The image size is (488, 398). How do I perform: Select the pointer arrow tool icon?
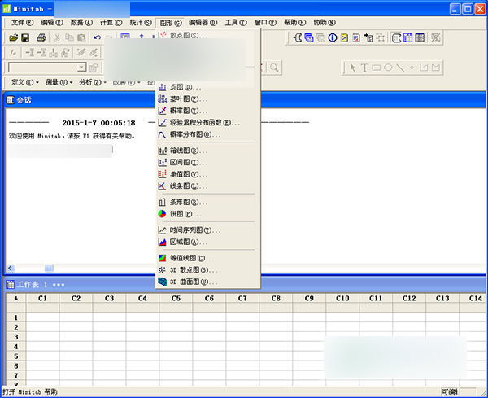pyautogui.click(x=353, y=68)
